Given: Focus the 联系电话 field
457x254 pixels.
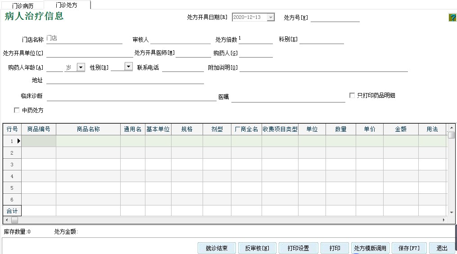Looking at the screenshot, I should tap(183, 67).
